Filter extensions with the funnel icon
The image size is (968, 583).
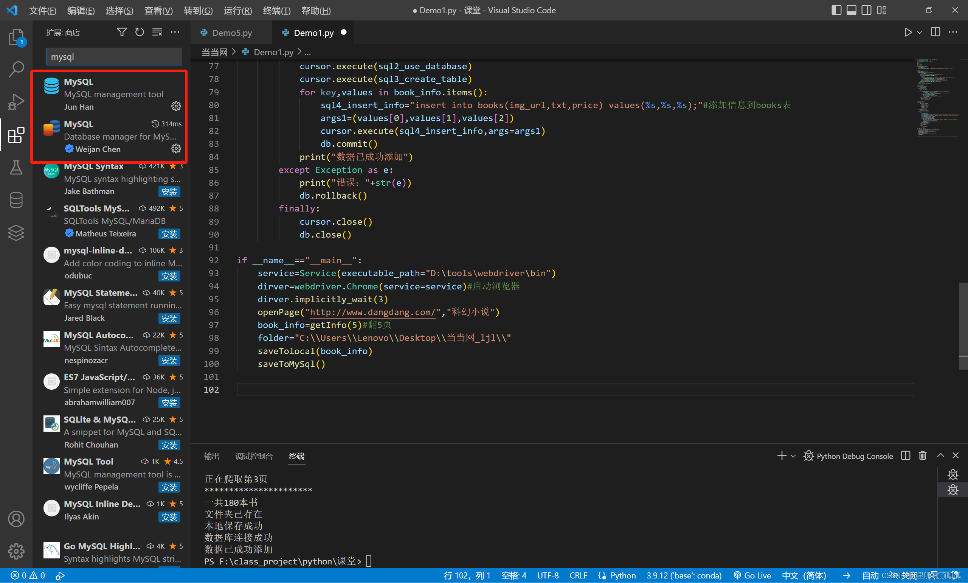pos(122,32)
